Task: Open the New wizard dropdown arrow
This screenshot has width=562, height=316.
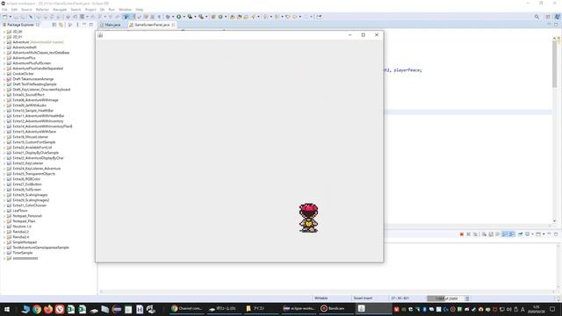Action: (10, 17)
